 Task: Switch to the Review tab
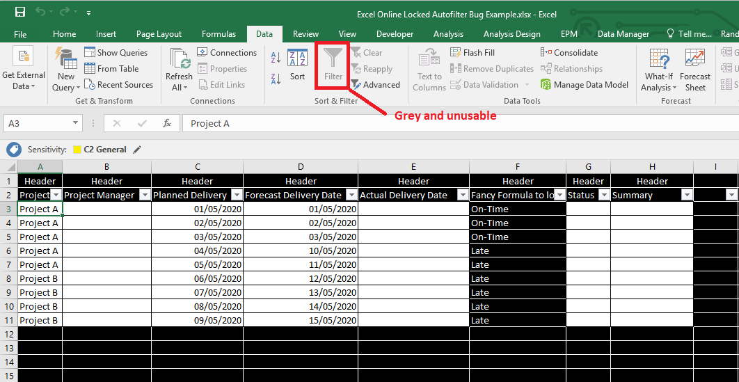306,34
